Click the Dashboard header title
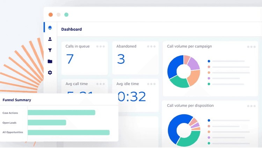Viewport: 262px width, 148px height. pyautogui.click(x=71, y=29)
